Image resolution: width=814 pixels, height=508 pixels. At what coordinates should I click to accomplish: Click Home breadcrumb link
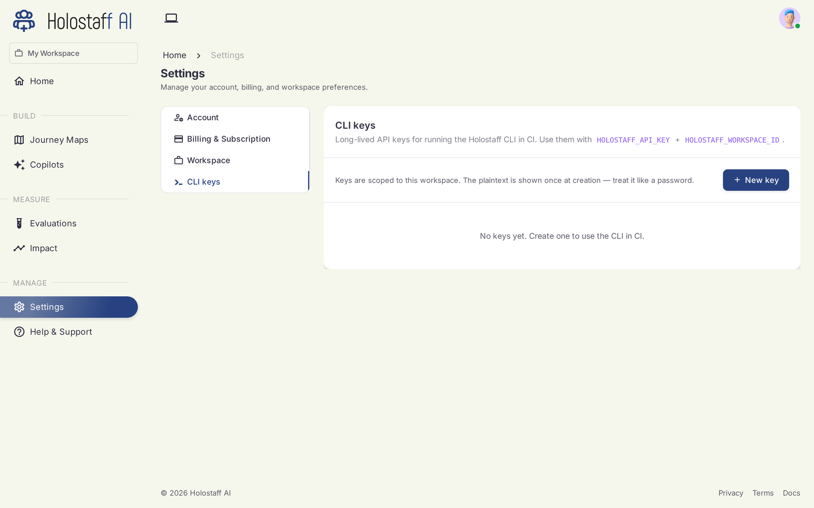coord(175,55)
